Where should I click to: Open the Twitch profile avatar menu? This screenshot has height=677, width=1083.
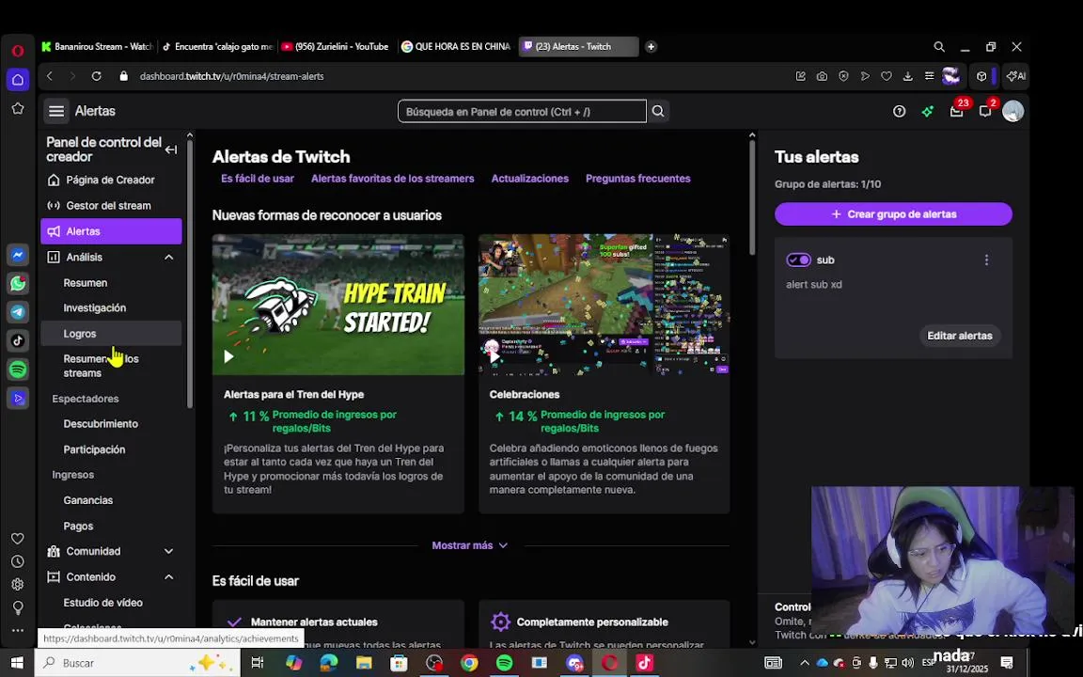1013,111
